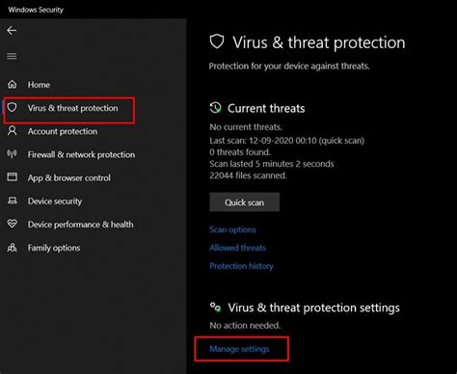Click Manage settings link
Screen dimensions: 457x374
click(239, 349)
